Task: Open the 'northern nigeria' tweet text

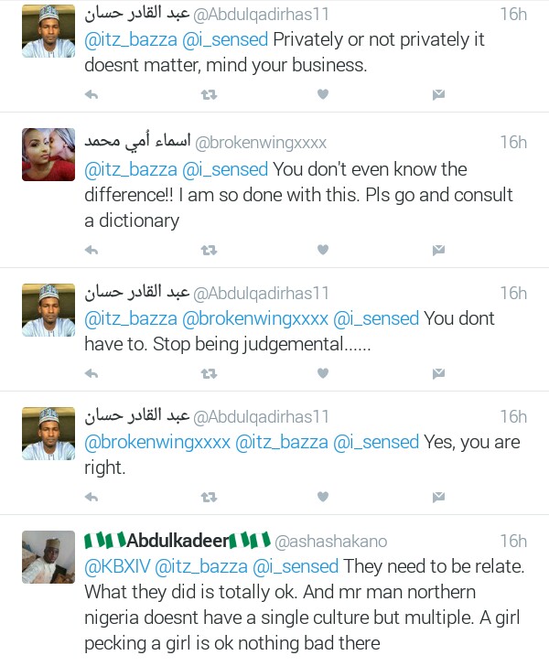Action: (x=305, y=605)
